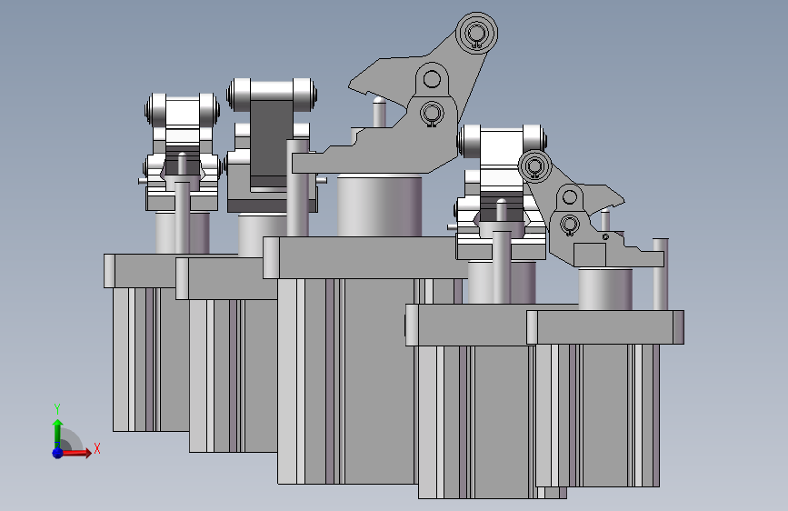Pick the roller on the small right clamp arm

pyautogui.click(x=535, y=166)
